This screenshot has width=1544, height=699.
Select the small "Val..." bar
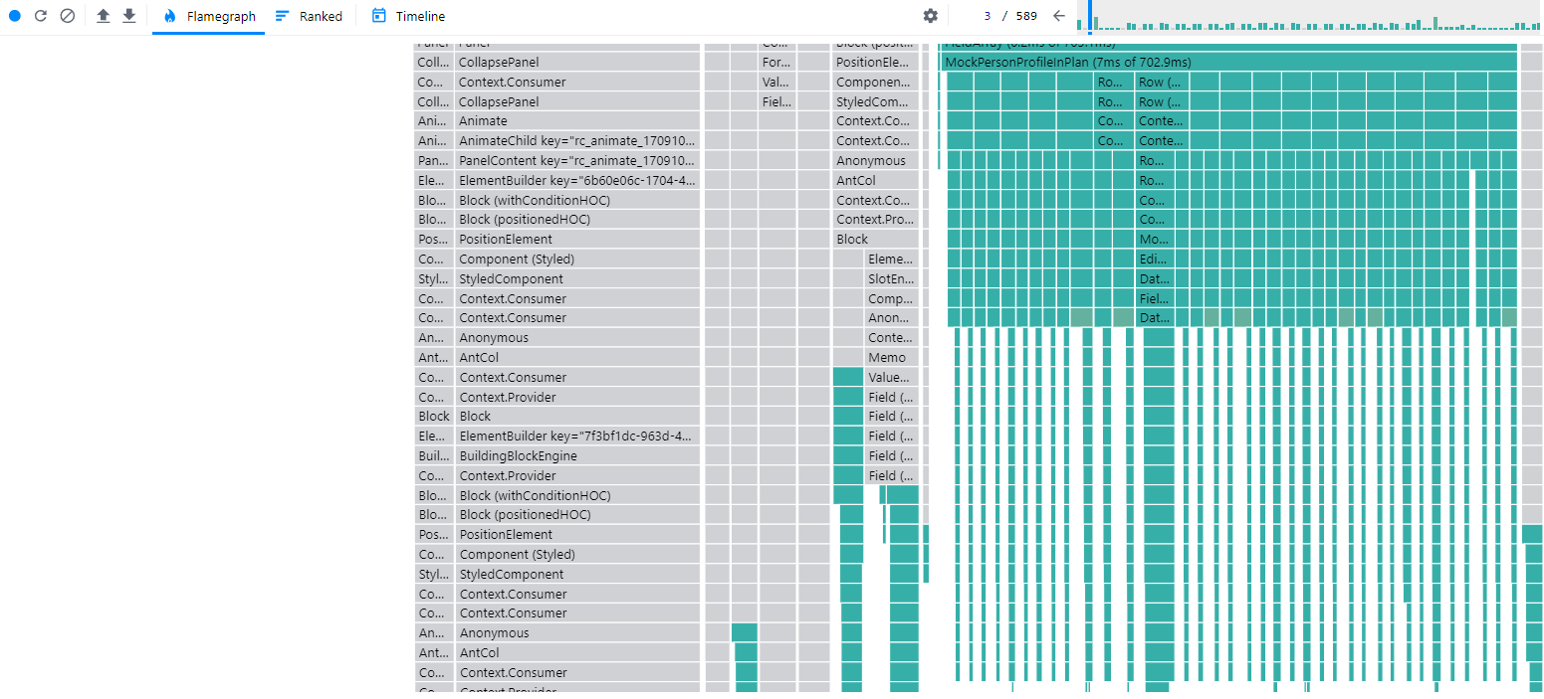[776, 83]
